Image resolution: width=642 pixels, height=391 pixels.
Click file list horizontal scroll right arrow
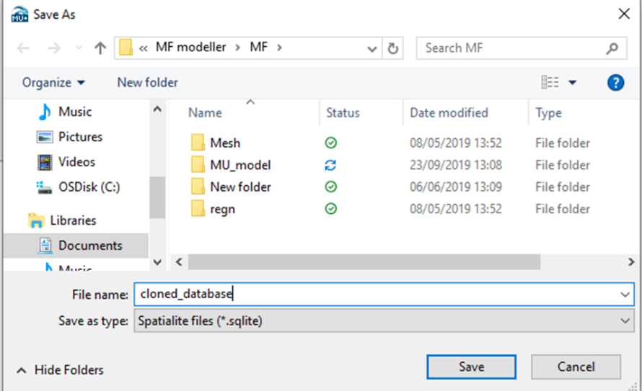coord(631,262)
